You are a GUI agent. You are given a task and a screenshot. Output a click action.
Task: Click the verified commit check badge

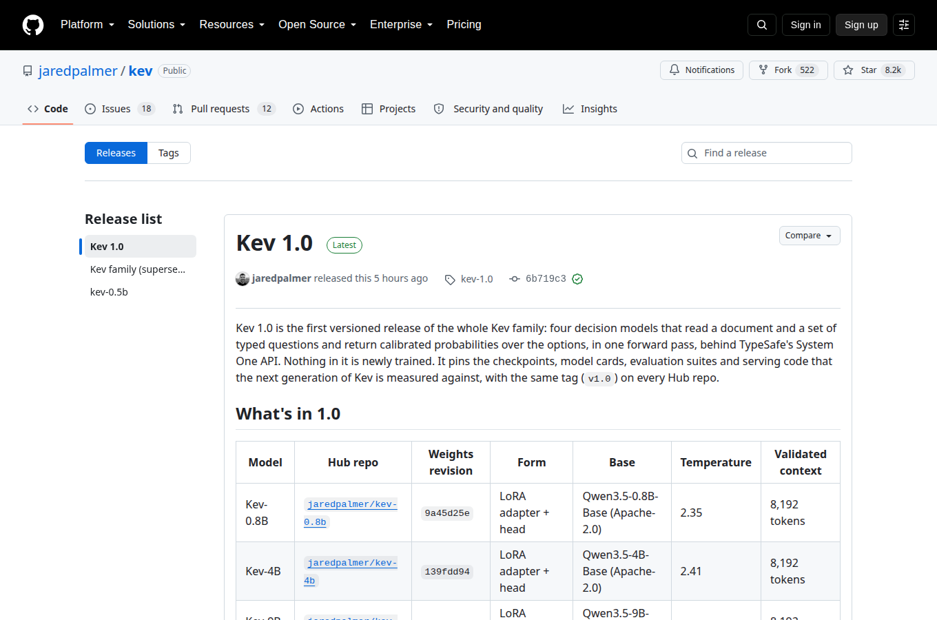(577, 279)
